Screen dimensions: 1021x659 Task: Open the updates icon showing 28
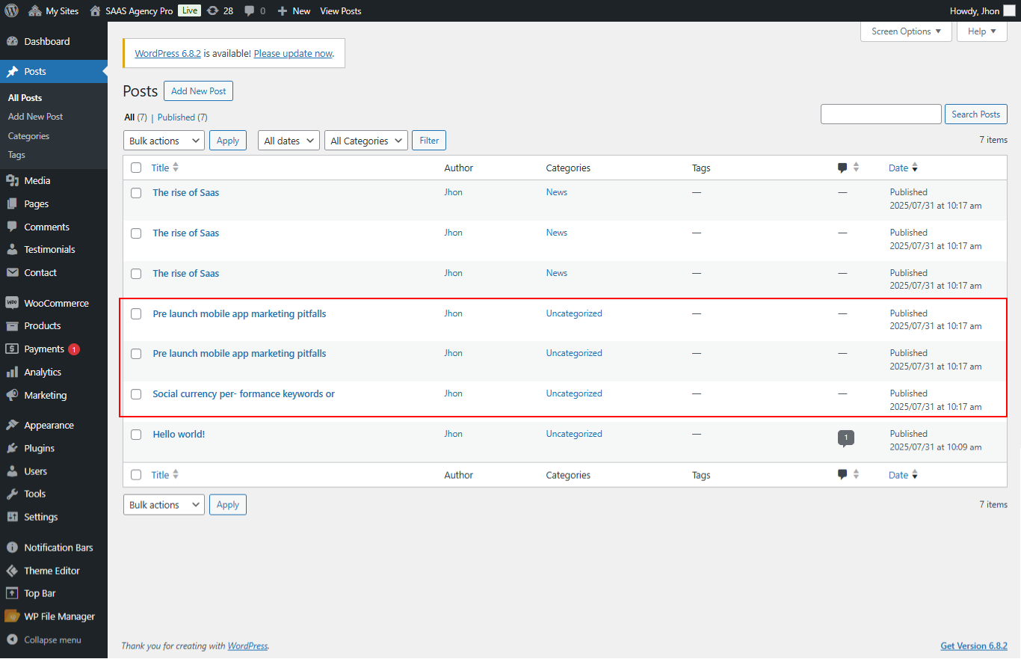pyautogui.click(x=213, y=11)
